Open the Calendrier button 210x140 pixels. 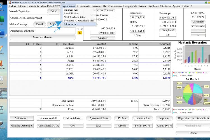(x=198, y=22)
